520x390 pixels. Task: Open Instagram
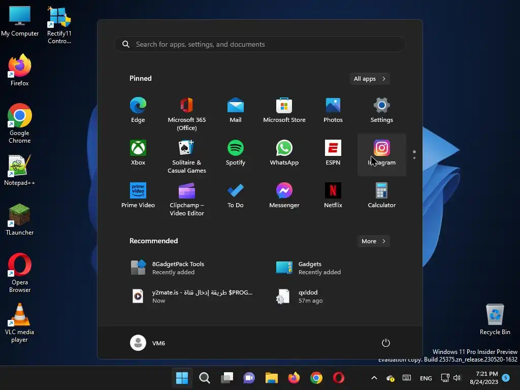(382, 154)
